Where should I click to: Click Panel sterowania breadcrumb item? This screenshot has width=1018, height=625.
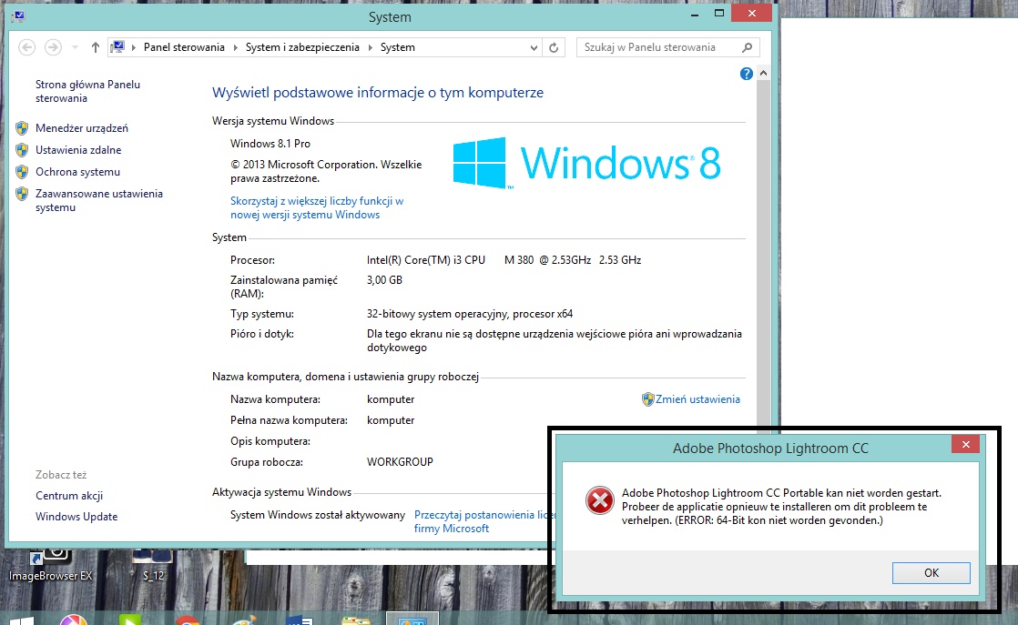(x=184, y=47)
